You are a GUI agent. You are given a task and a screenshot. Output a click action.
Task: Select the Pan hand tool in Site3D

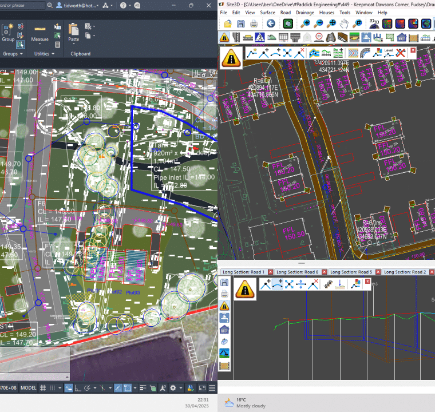345,23
